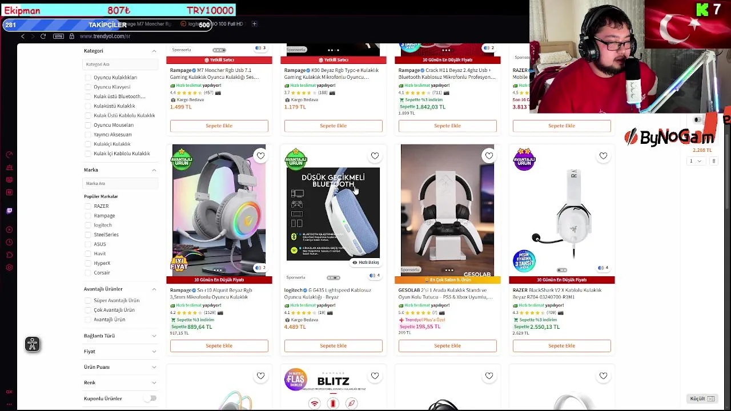731x411 pixels.
Task: Click Sepete Ekle under Razer BlackShark V2 X
Action: [562, 346]
